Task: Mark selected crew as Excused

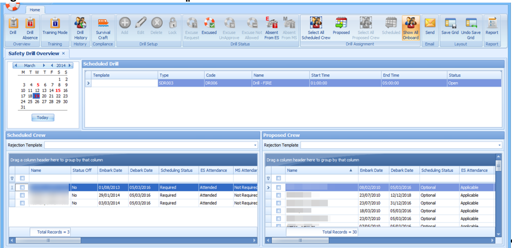Action: [x=209, y=26]
